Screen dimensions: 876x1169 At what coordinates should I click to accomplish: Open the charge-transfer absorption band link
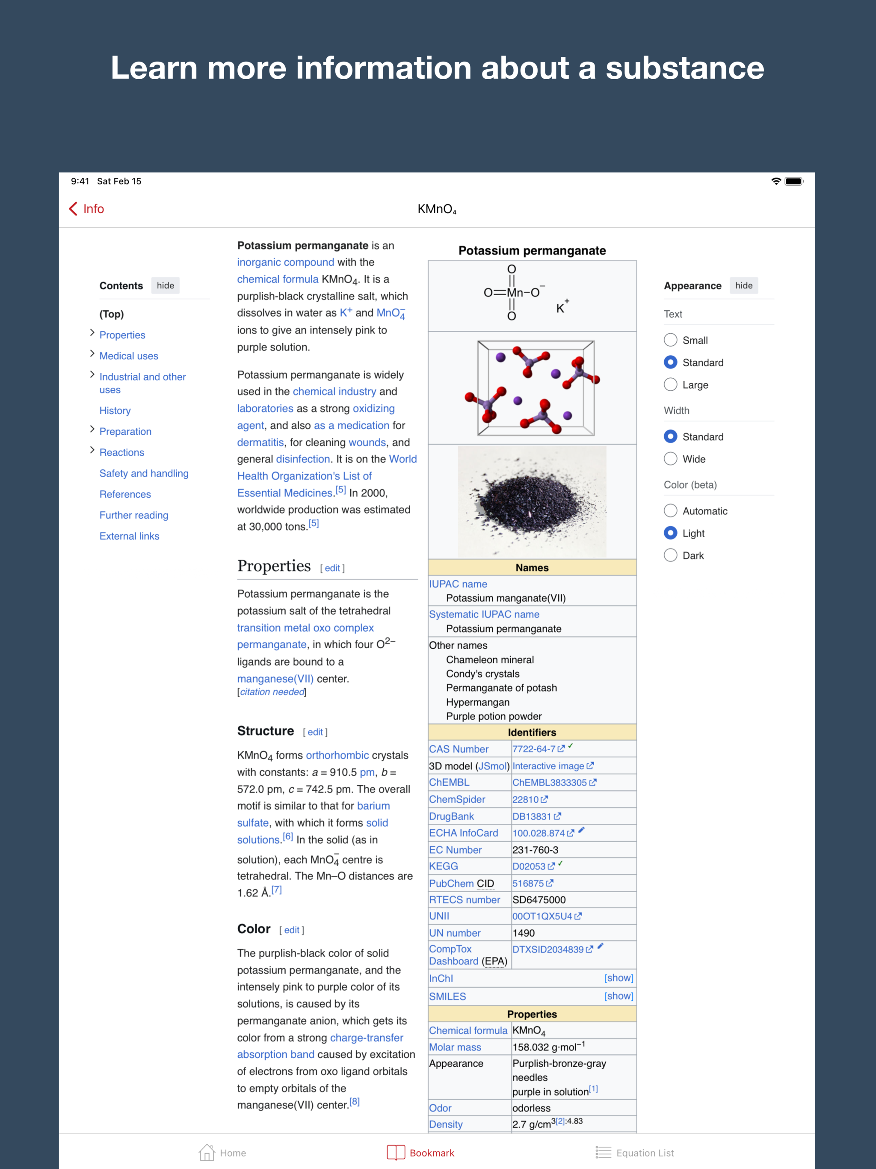click(x=320, y=1046)
